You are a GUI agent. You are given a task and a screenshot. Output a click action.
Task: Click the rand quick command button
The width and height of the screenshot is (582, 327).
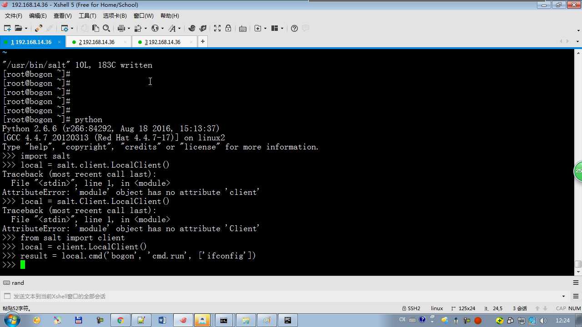point(14,282)
